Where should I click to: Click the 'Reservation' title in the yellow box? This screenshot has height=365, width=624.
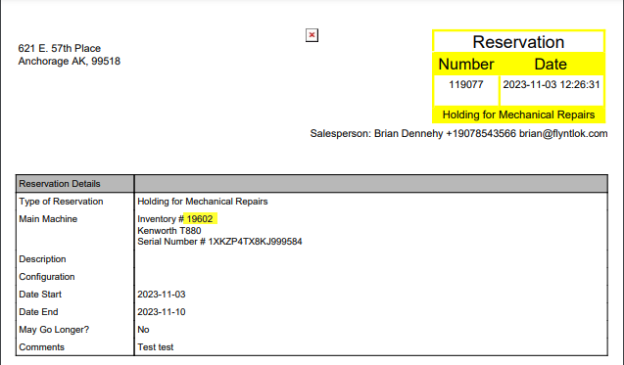click(518, 42)
